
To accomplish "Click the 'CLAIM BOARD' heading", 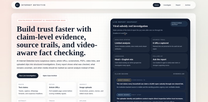I will (122, 74).
